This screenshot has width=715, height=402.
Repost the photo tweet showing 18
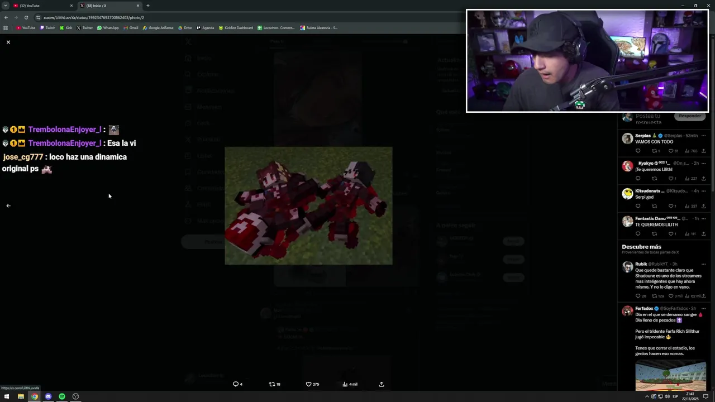275,384
